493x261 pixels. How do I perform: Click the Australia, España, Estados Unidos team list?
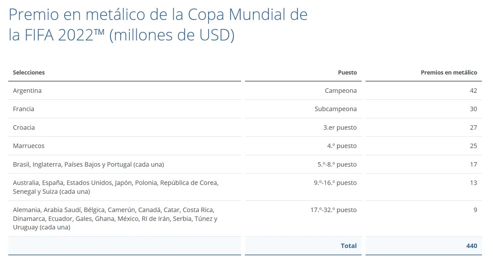(x=116, y=187)
